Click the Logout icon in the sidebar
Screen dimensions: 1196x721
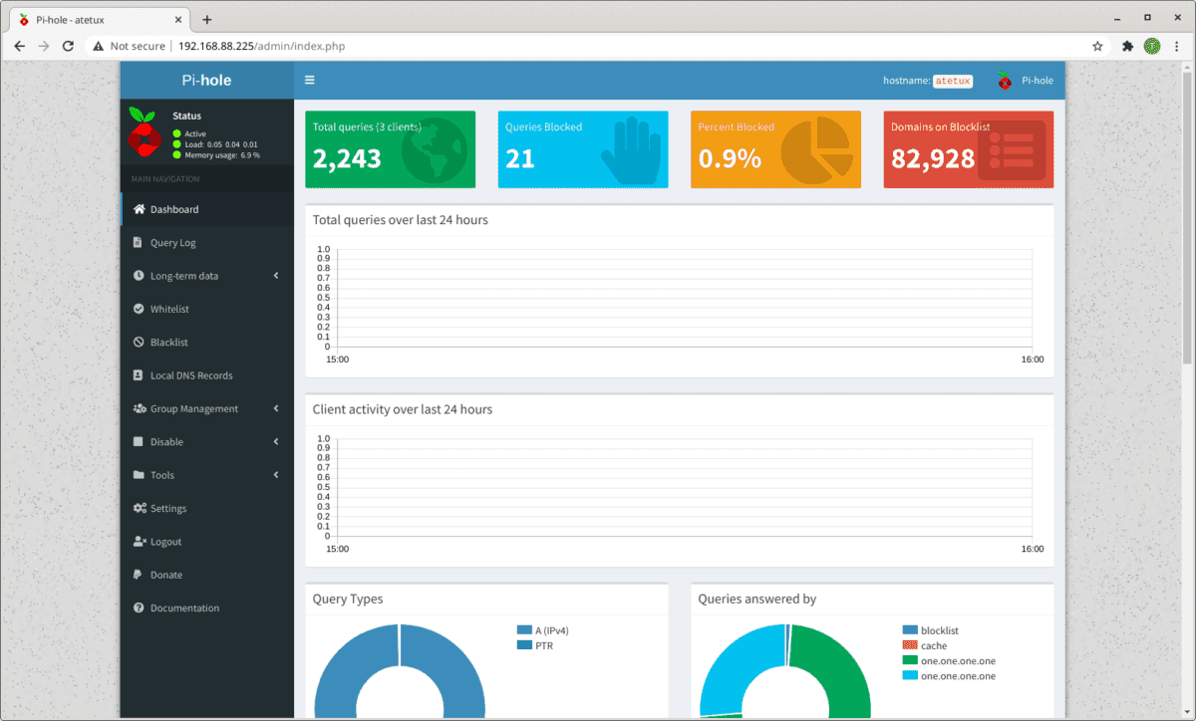139,541
